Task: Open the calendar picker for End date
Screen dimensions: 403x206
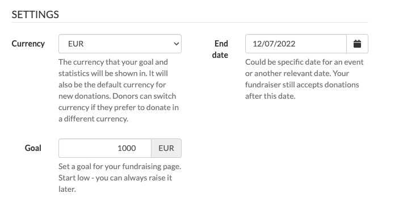Action: pos(357,44)
